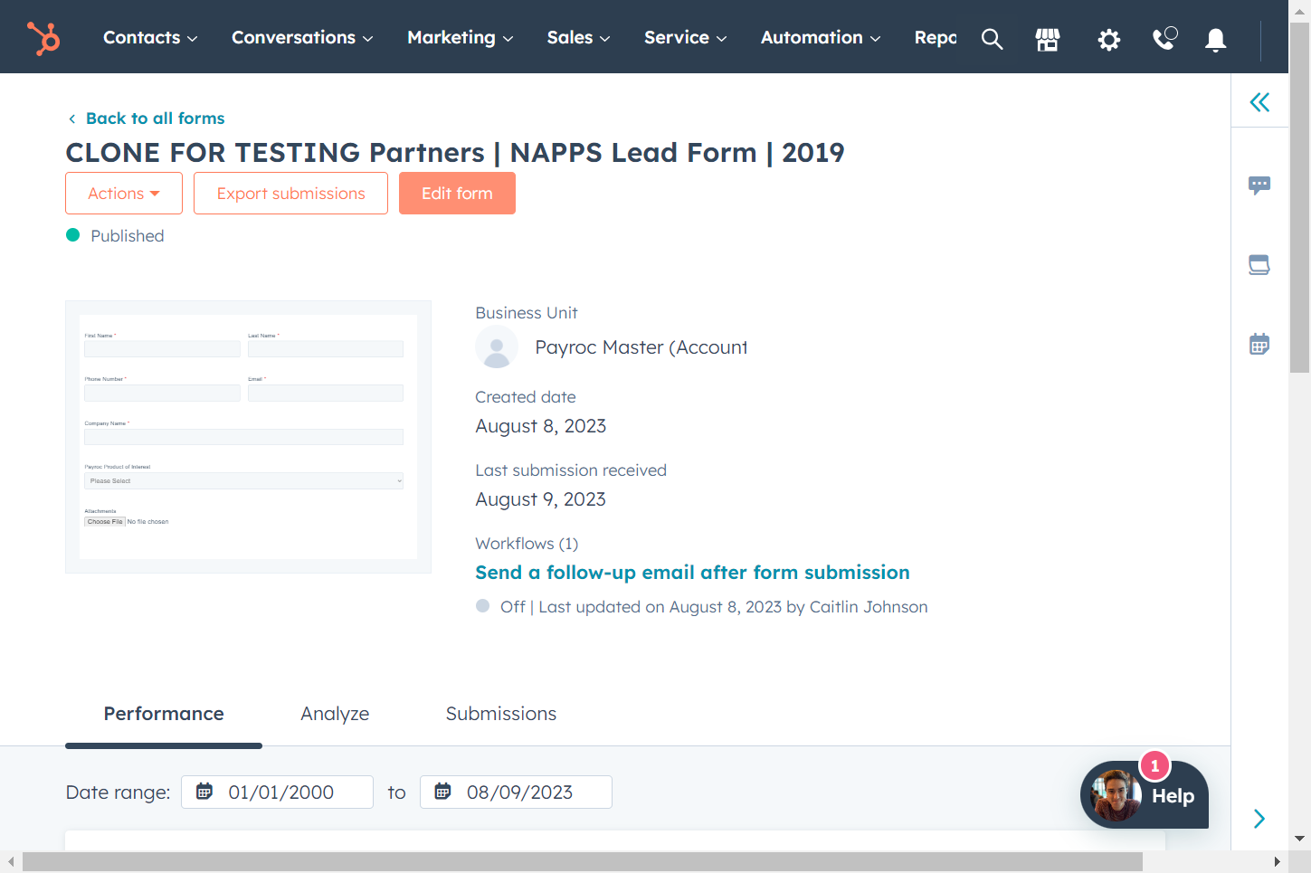Image resolution: width=1311 pixels, height=873 pixels.
Task: Click the Published status label
Action: click(x=128, y=235)
